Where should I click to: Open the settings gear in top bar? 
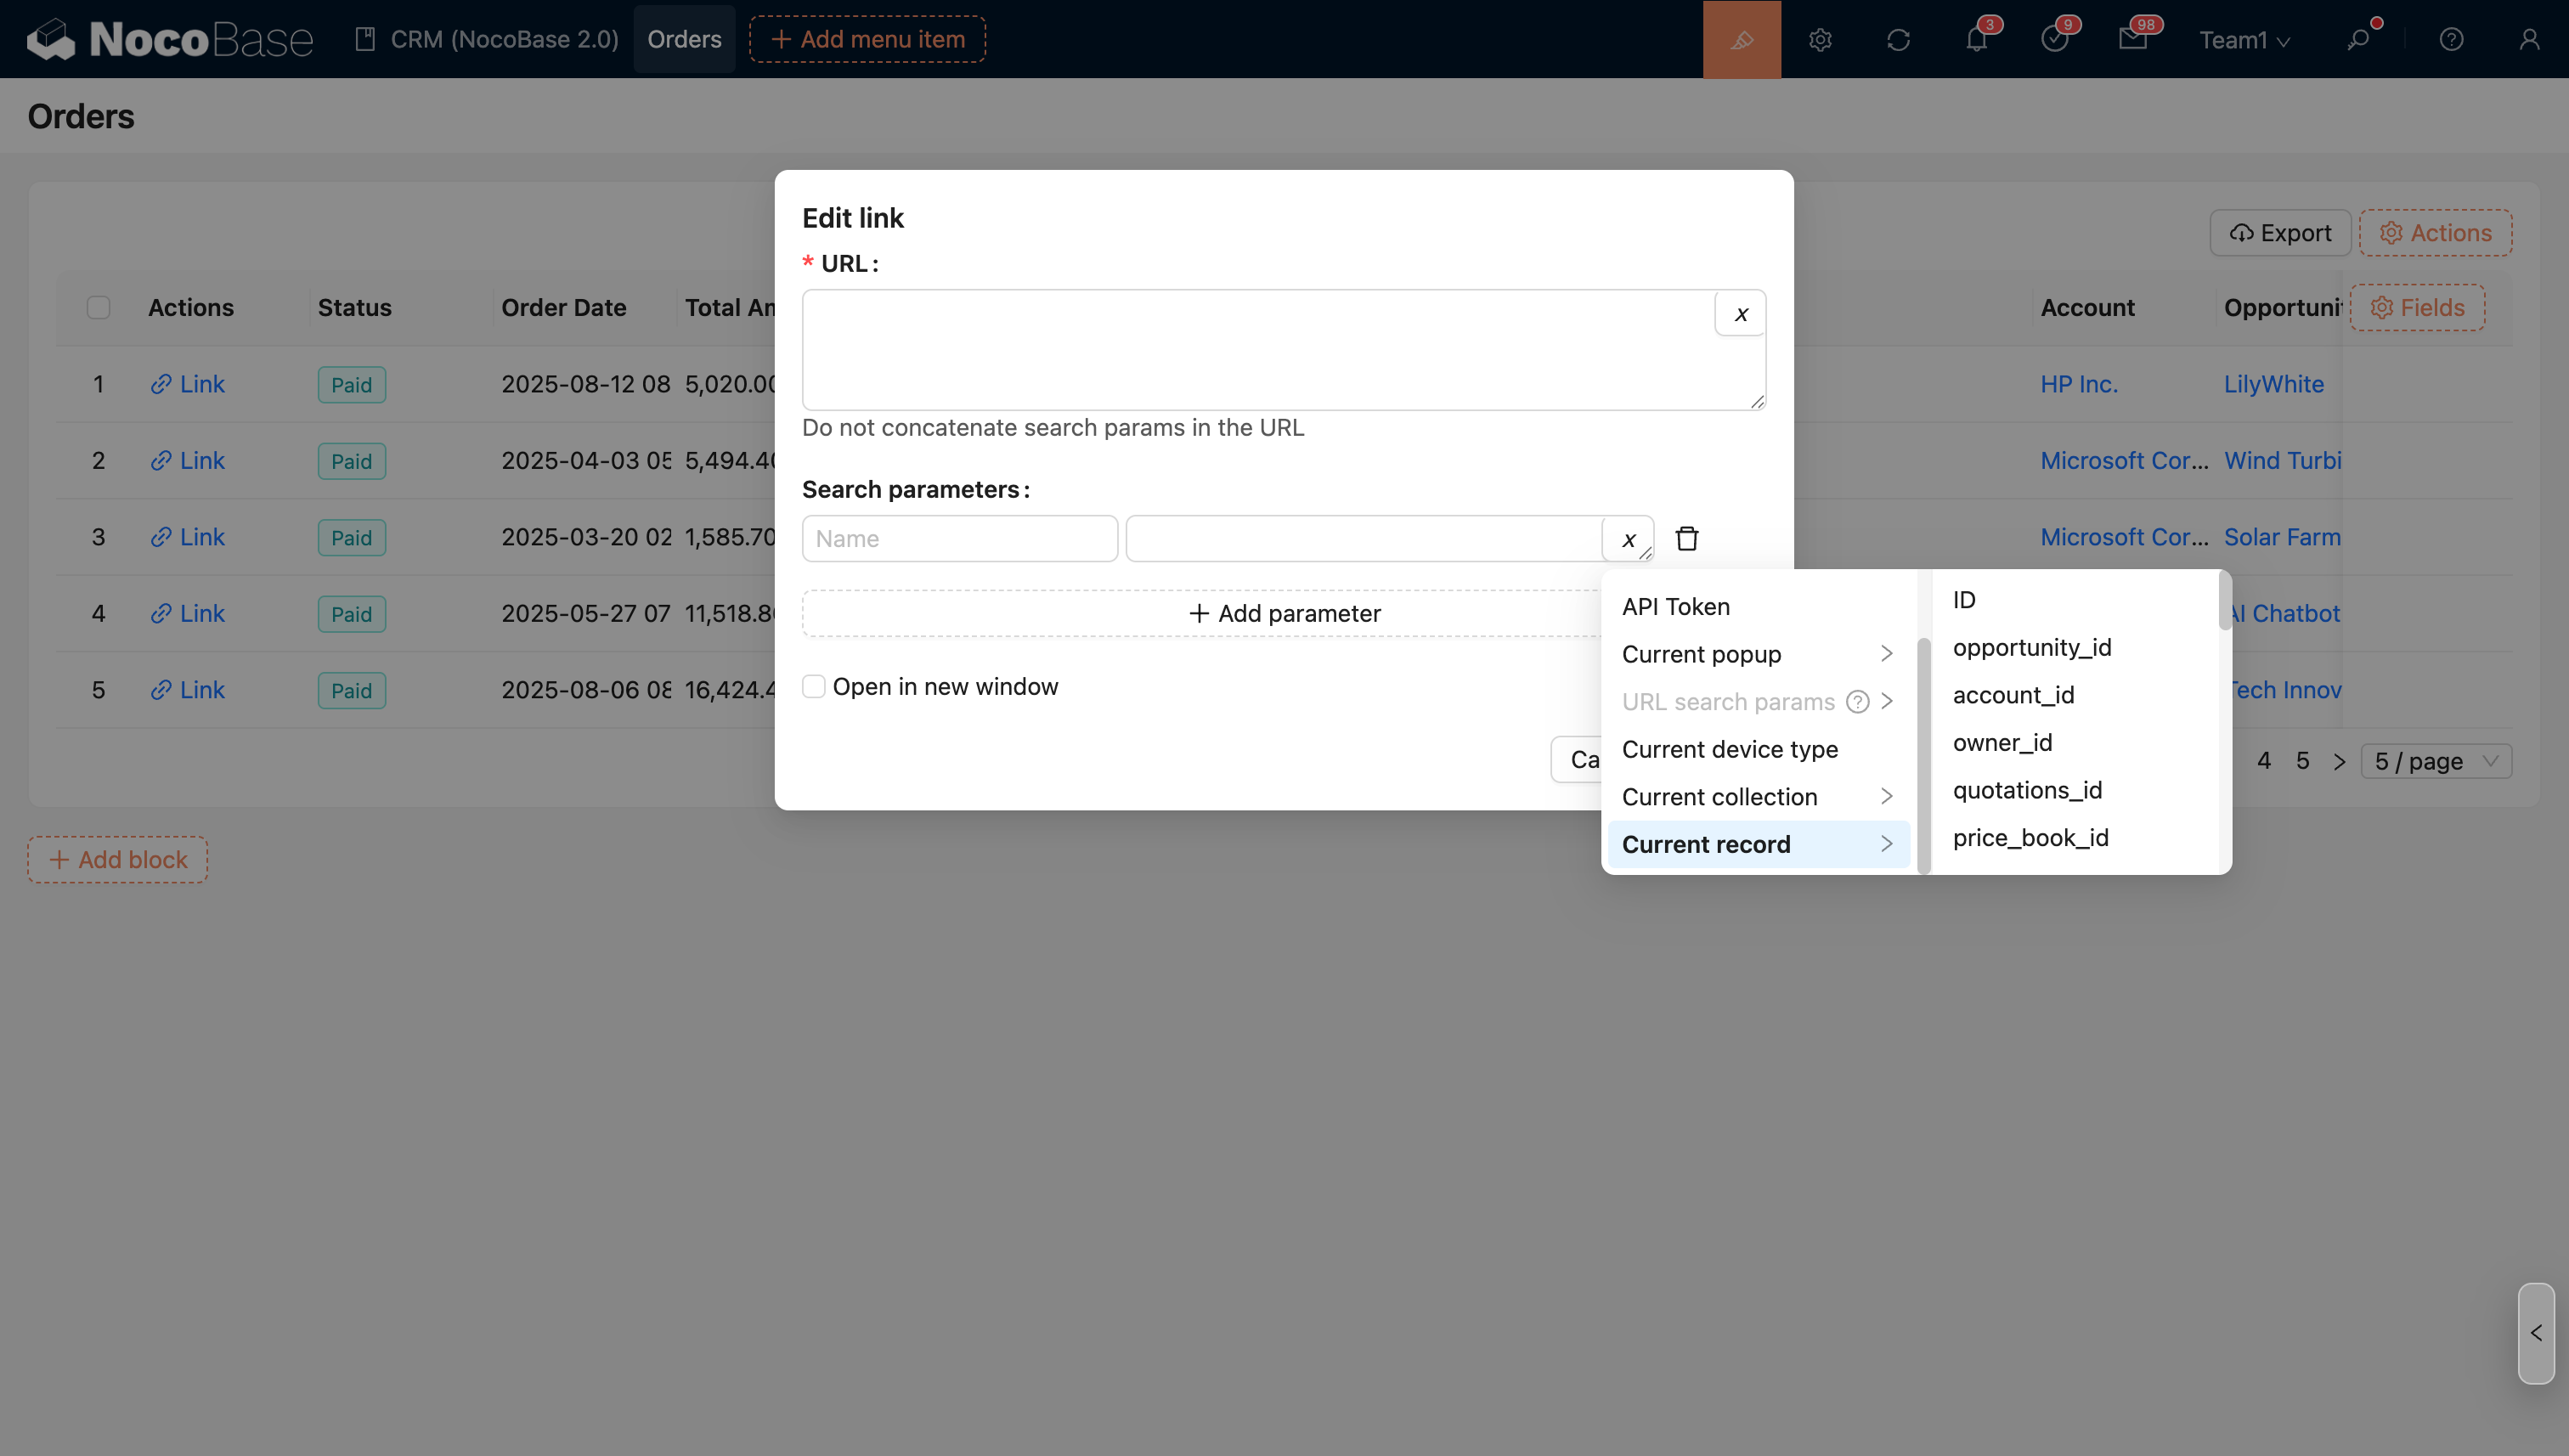1819,40
